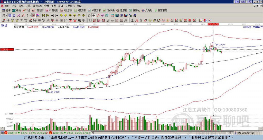Image resolution: width=263 pixels, height=140 pixels.
Task: Open the 交易委托 menu
Action: tap(70, 6)
